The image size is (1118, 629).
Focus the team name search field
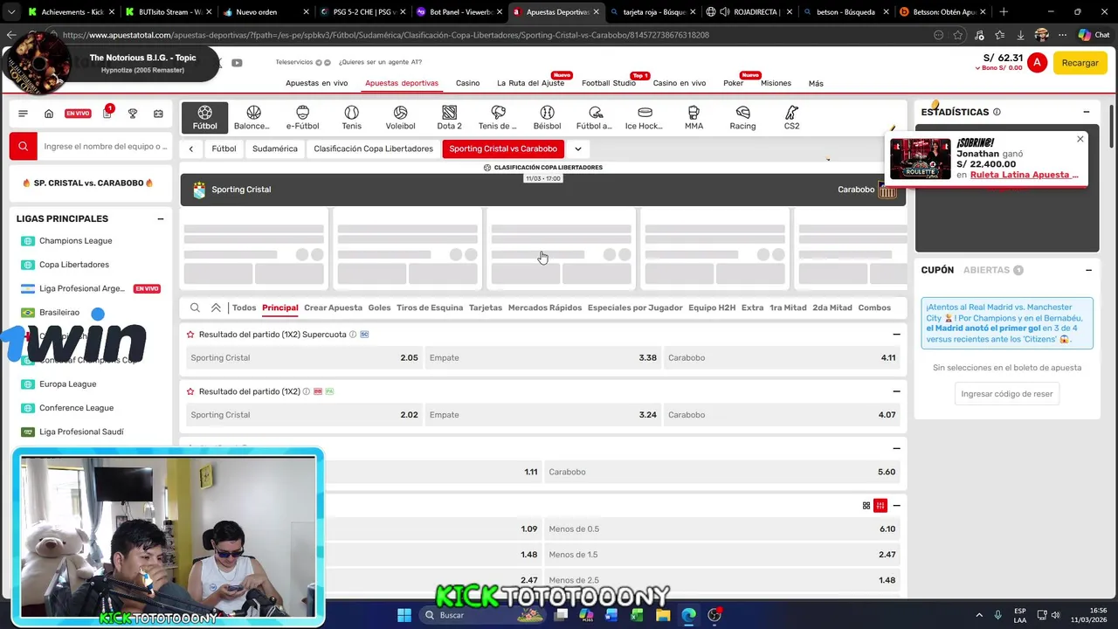pos(105,146)
